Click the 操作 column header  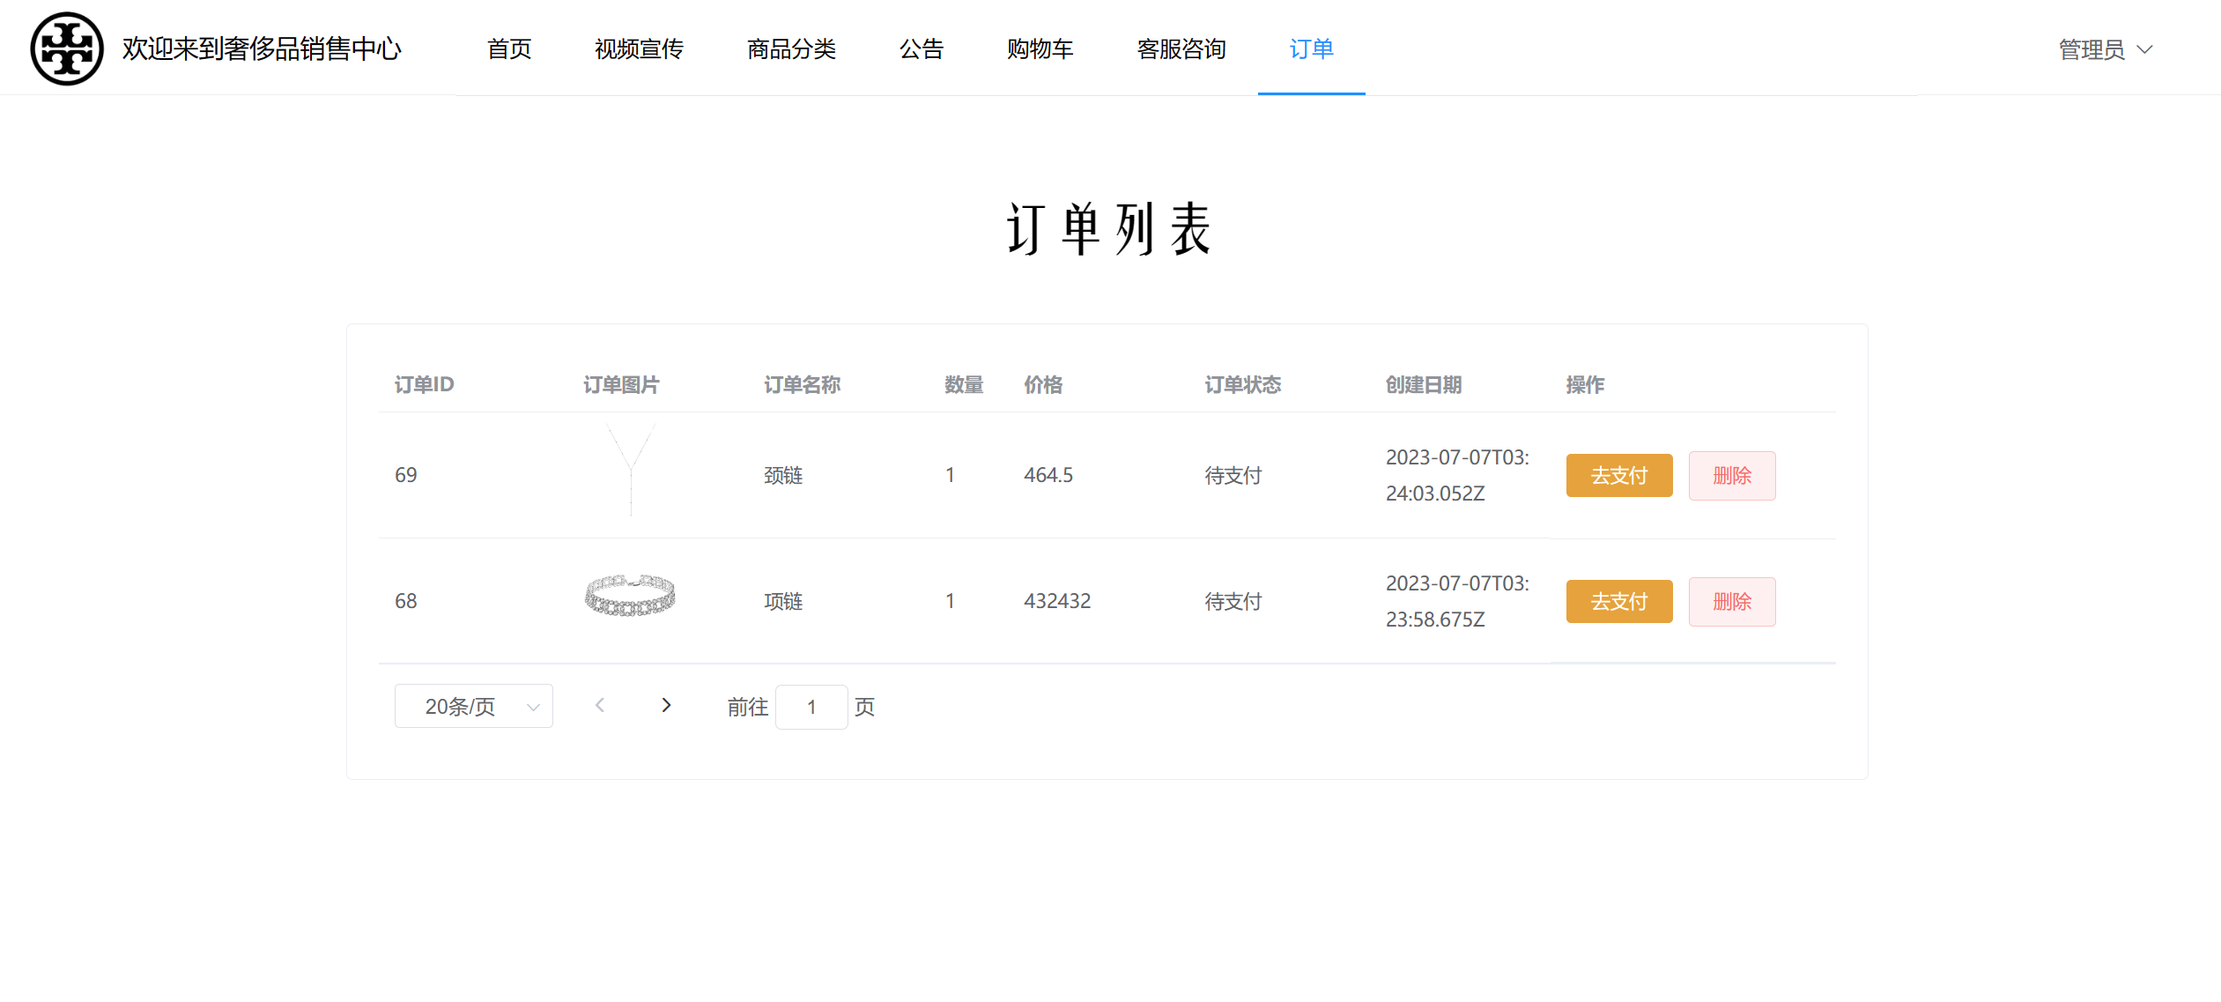tap(1585, 385)
